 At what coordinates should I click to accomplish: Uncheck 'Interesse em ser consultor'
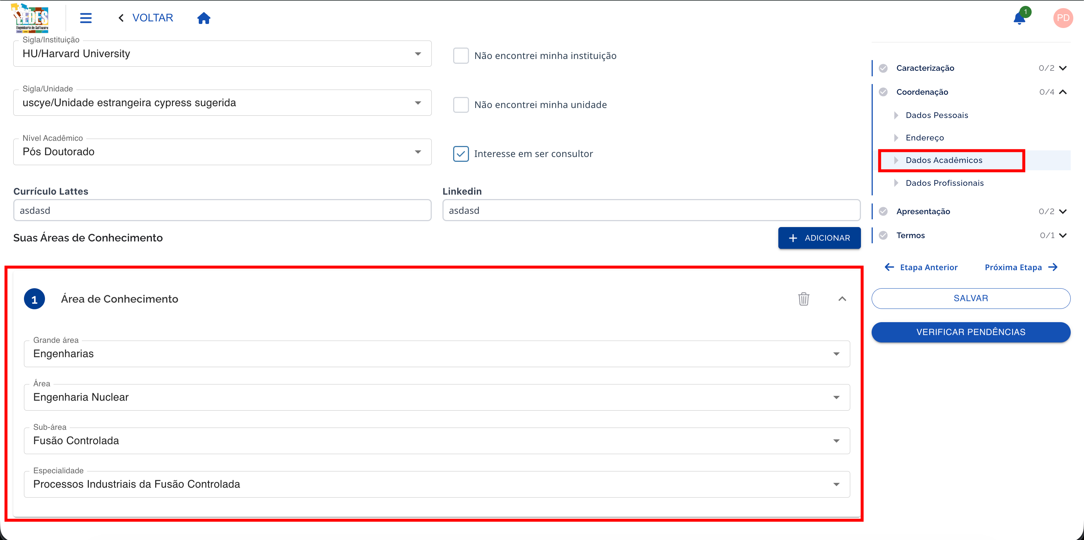461,154
